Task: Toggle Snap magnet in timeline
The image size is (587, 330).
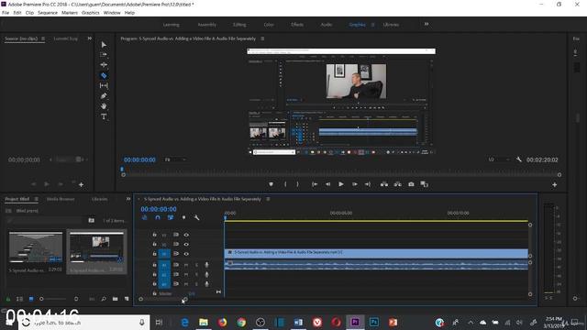Action: 158,217
